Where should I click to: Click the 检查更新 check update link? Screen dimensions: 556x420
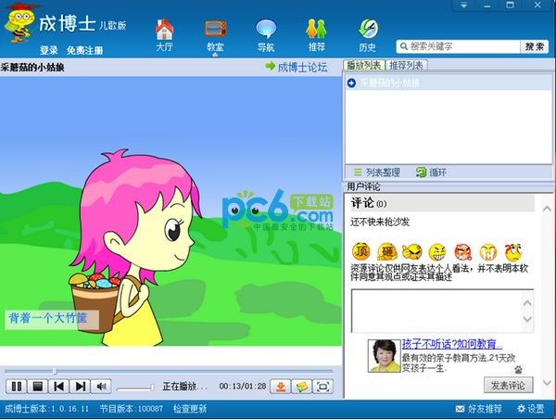tap(190, 409)
